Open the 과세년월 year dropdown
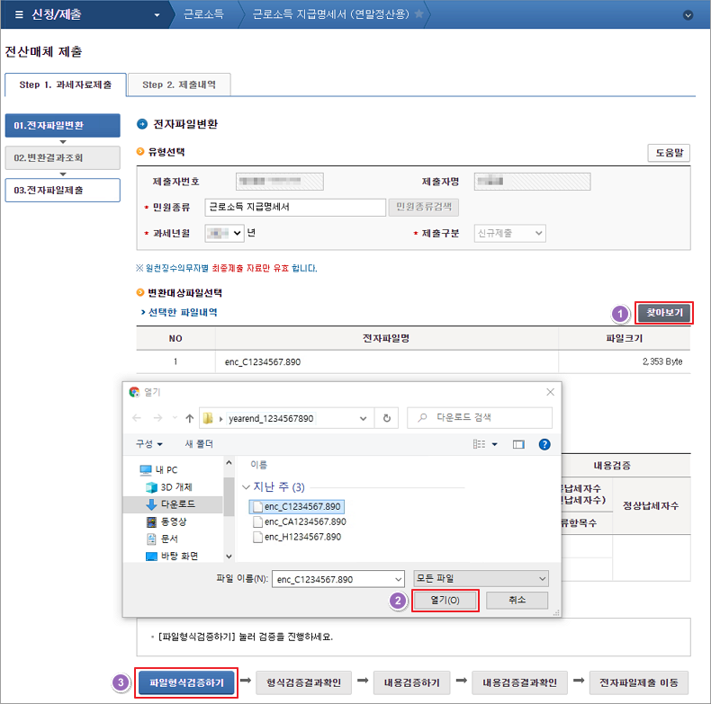 224,233
